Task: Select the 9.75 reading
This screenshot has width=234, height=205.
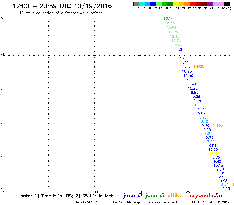Action: [216, 157]
